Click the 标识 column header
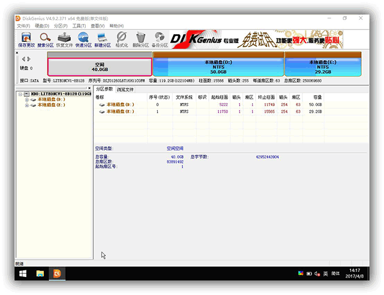 tap(202, 98)
